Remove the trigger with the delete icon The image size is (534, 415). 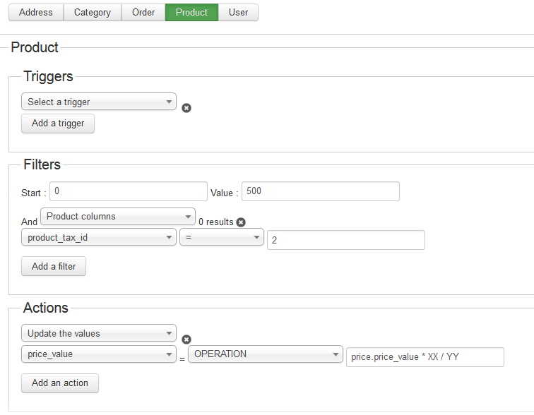pyautogui.click(x=186, y=108)
